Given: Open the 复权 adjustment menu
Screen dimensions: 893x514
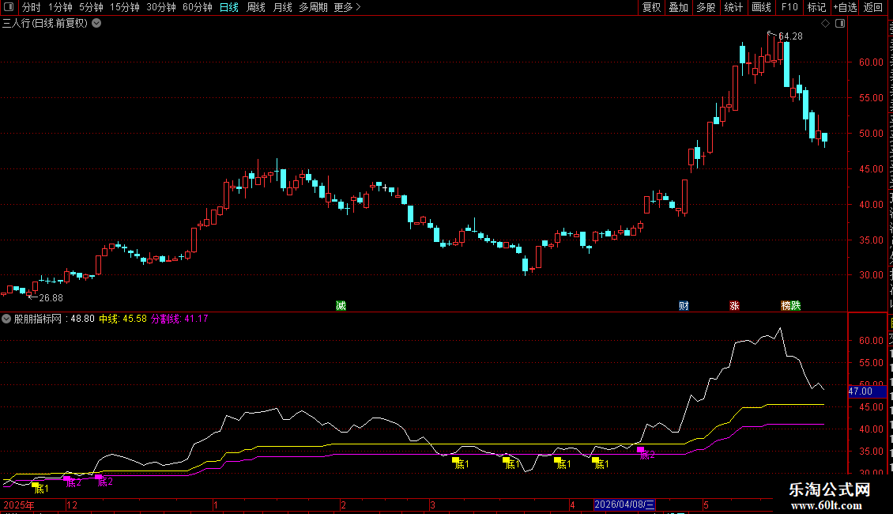Looking at the screenshot, I should coord(651,7).
